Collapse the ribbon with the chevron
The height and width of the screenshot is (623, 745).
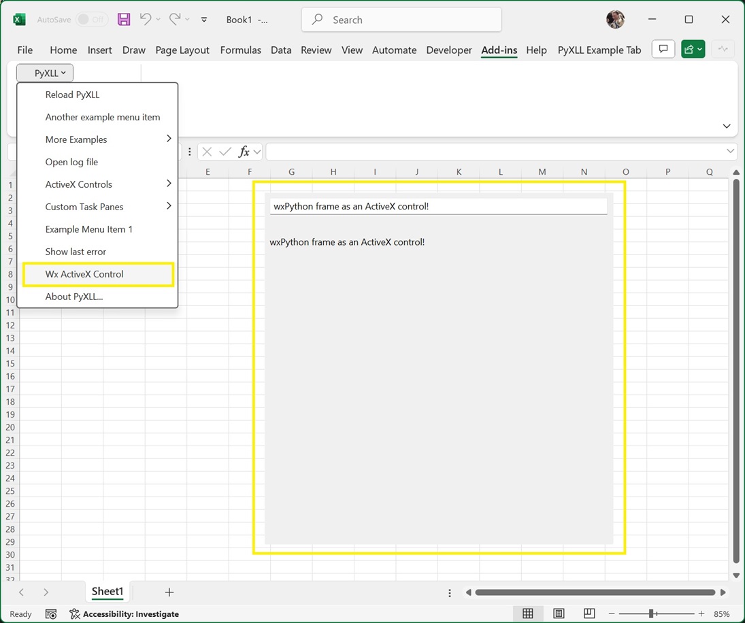coord(727,126)
